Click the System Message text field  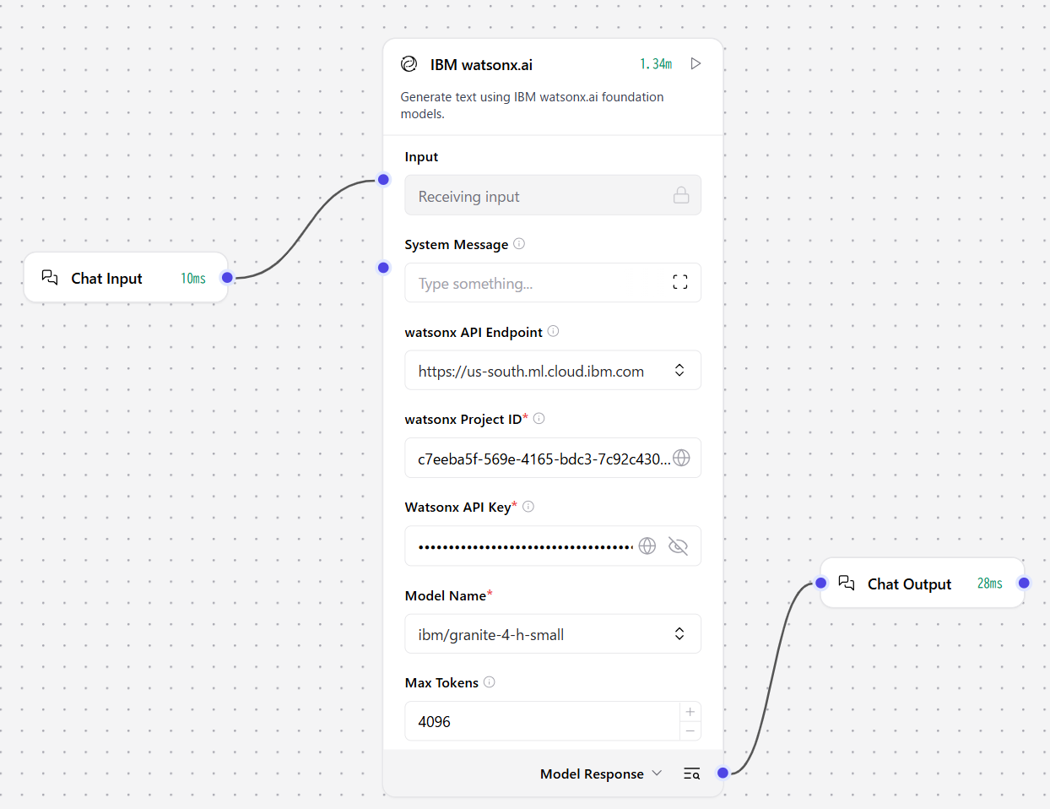(x=553, y=282)
